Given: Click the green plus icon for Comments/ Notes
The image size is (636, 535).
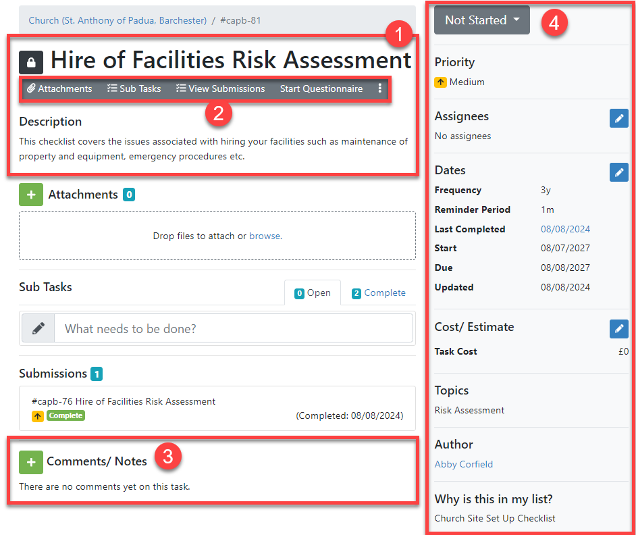Looking at the screenshot, I should tap(30, 462).
